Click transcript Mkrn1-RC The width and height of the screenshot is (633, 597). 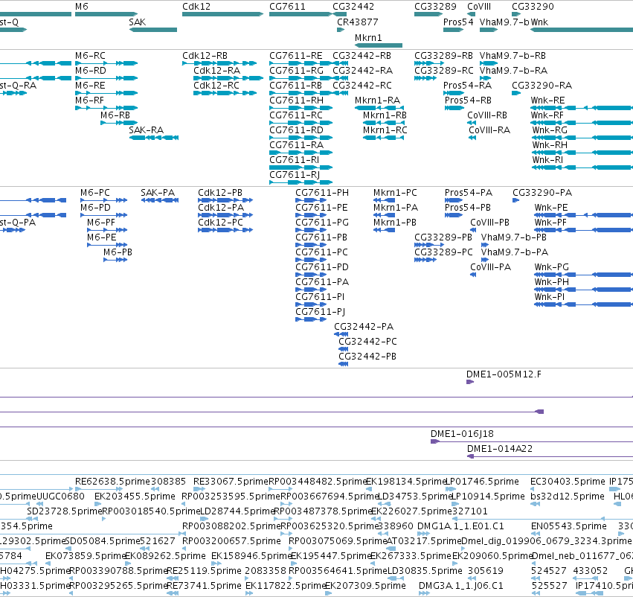[x=383, y=138]
